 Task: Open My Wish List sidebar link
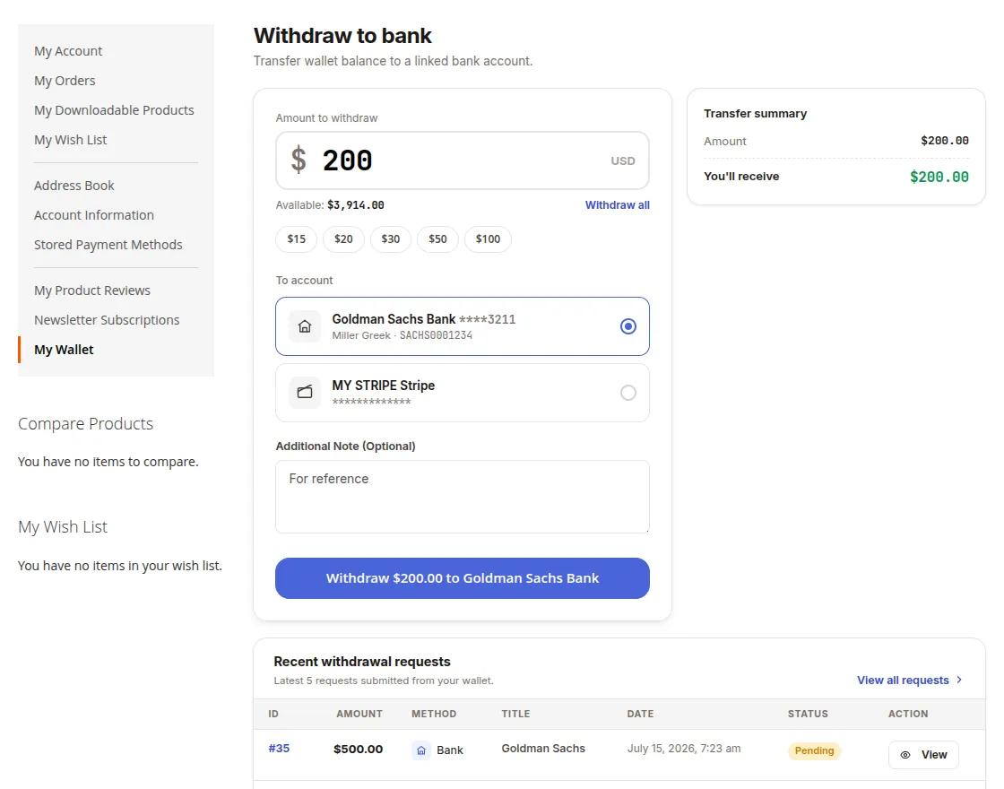(x=71, y=140)
